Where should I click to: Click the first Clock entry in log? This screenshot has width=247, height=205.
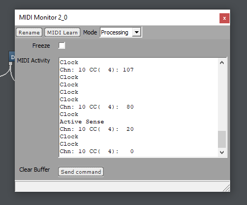point(69,63)
